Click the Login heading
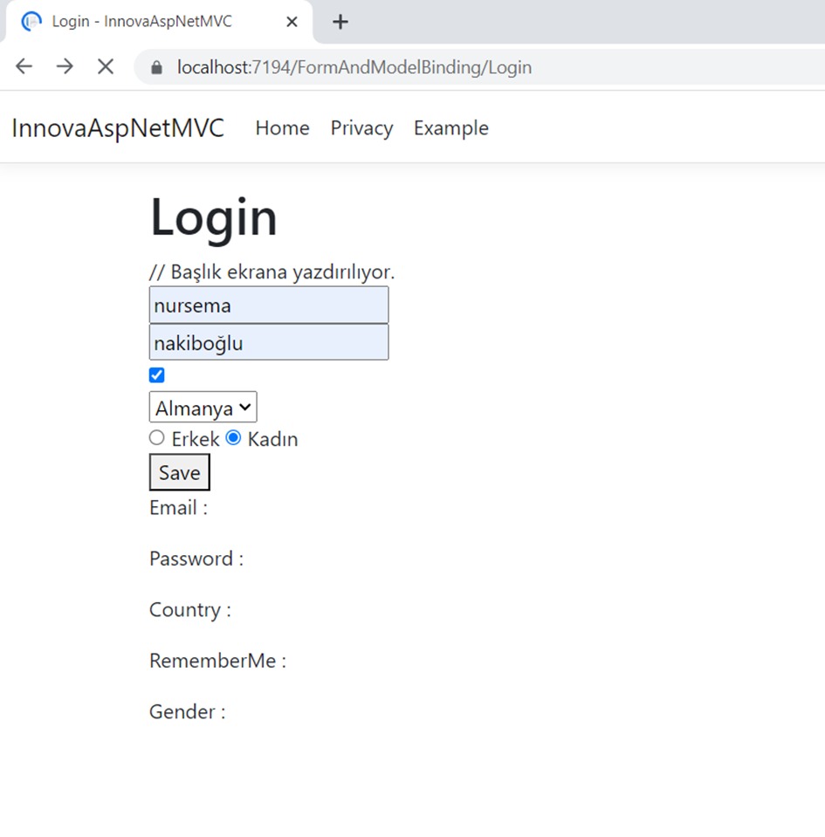 pos(214,218)
